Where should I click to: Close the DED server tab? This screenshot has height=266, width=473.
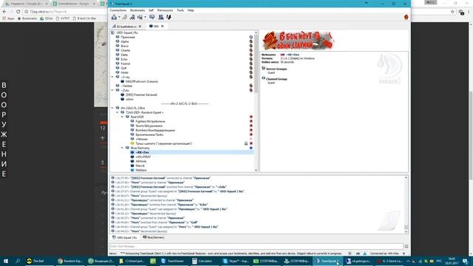[x=163, y=27]
